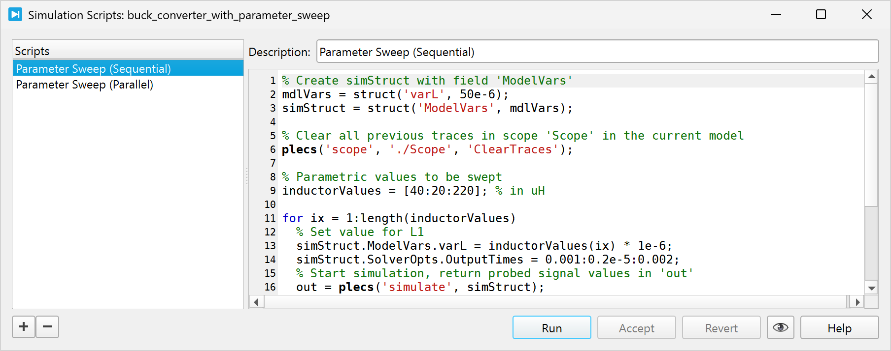Click the minus icon to remove script
Image resolution: width=891 pixels, height=351 pixels.
(47, 327)
